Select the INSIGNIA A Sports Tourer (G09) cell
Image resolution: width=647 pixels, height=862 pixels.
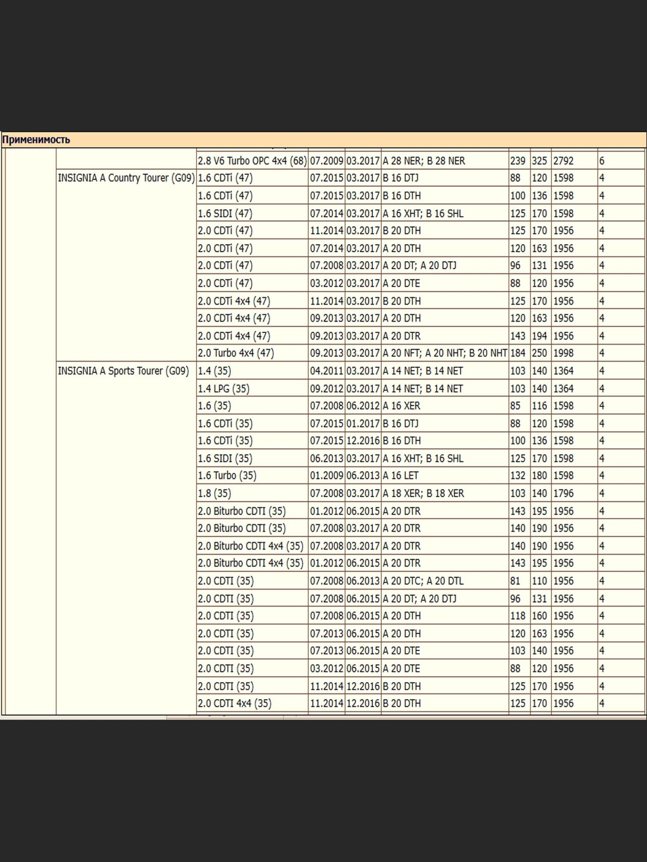click(123, 371)
